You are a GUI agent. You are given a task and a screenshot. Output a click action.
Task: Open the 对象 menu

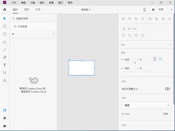[x=33, y=3]
